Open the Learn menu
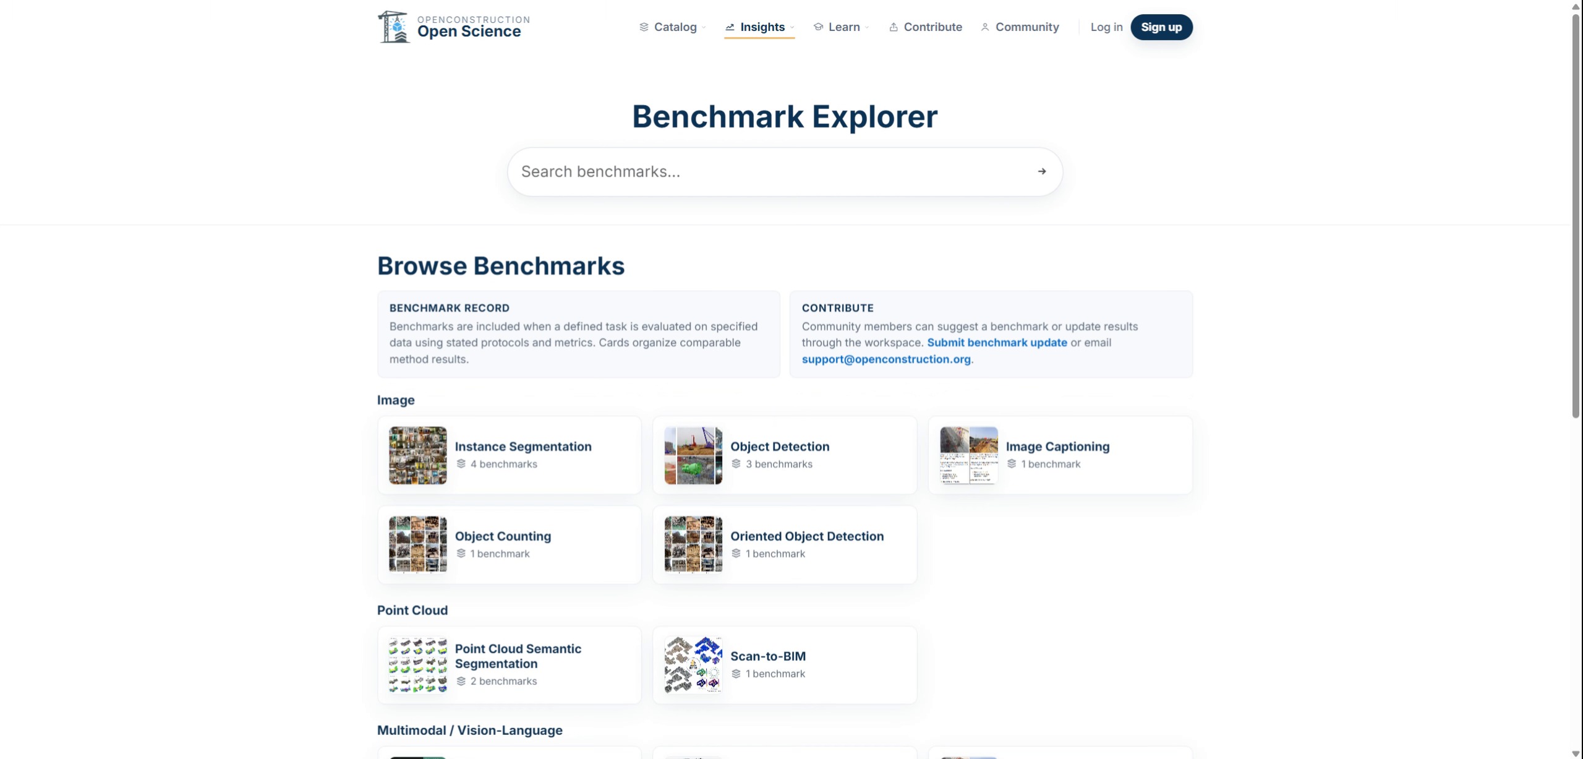This screenshot has height=759, width=1583. [x=842, y=27]
